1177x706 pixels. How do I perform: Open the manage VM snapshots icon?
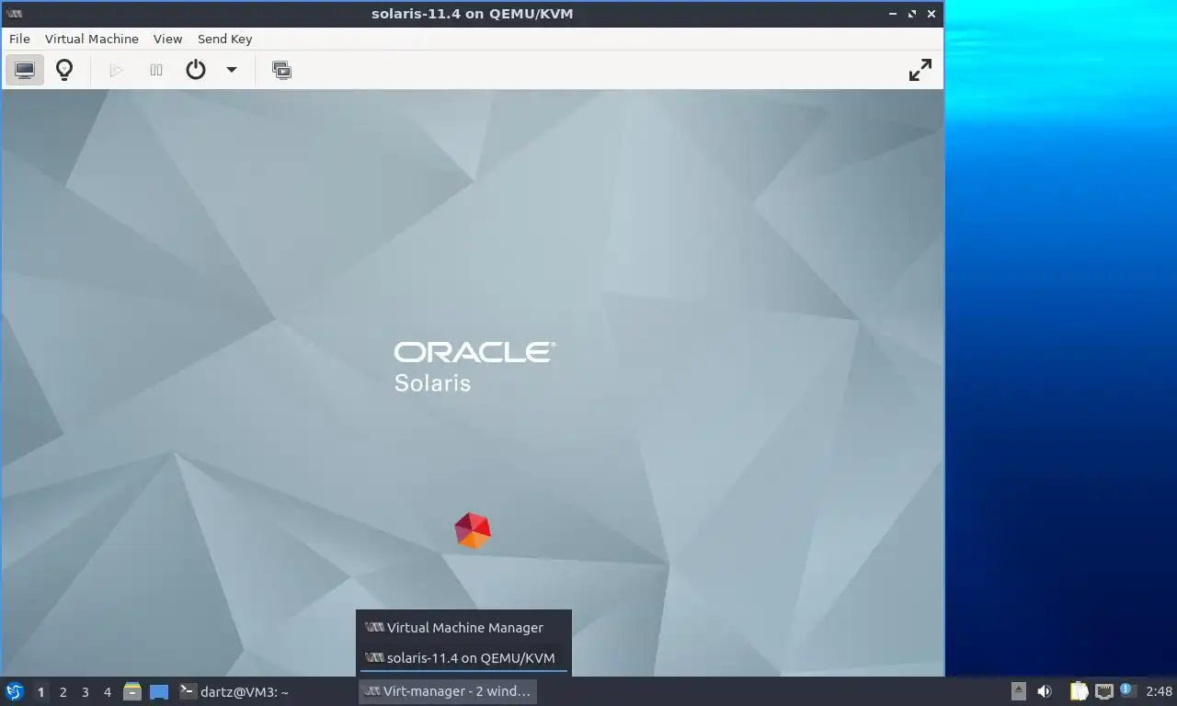[282, 70]
